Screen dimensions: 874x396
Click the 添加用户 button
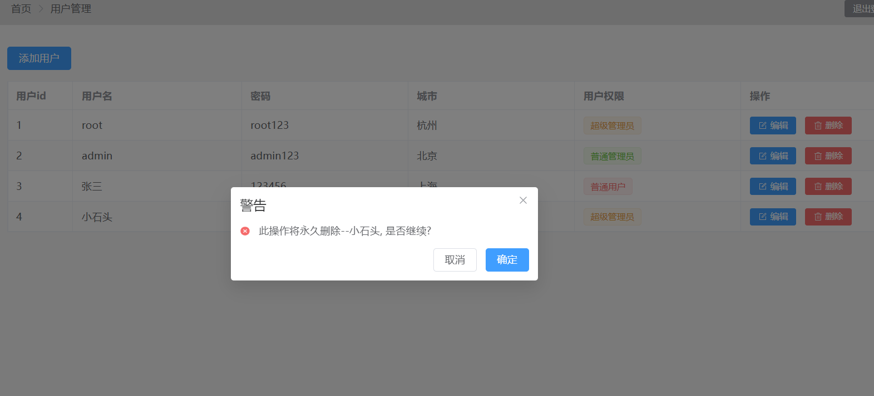(x=39, y=58)
